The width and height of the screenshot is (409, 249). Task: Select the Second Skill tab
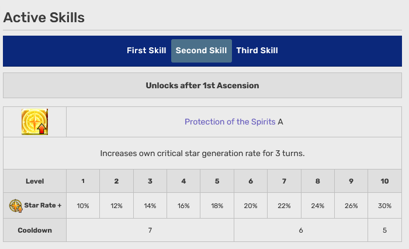201,50
